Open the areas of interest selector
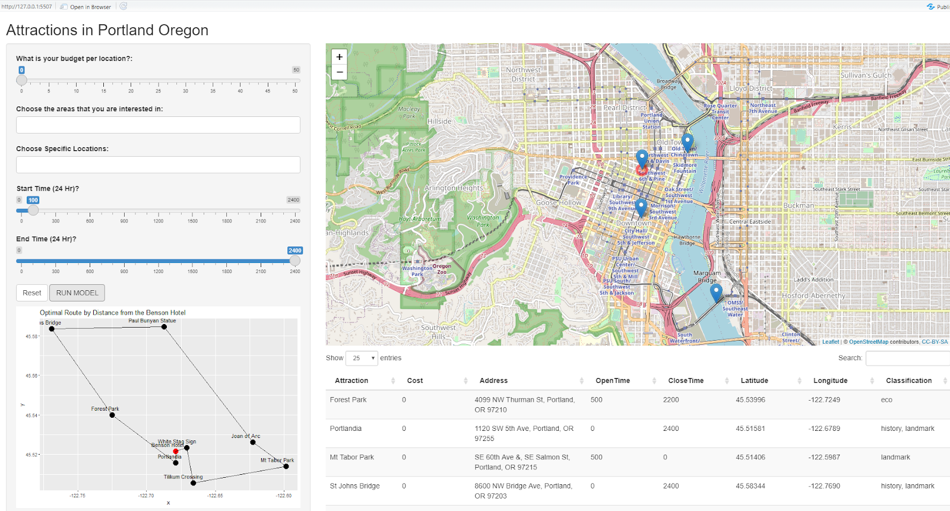Screen dimensions: 950x511 (158, 125)
